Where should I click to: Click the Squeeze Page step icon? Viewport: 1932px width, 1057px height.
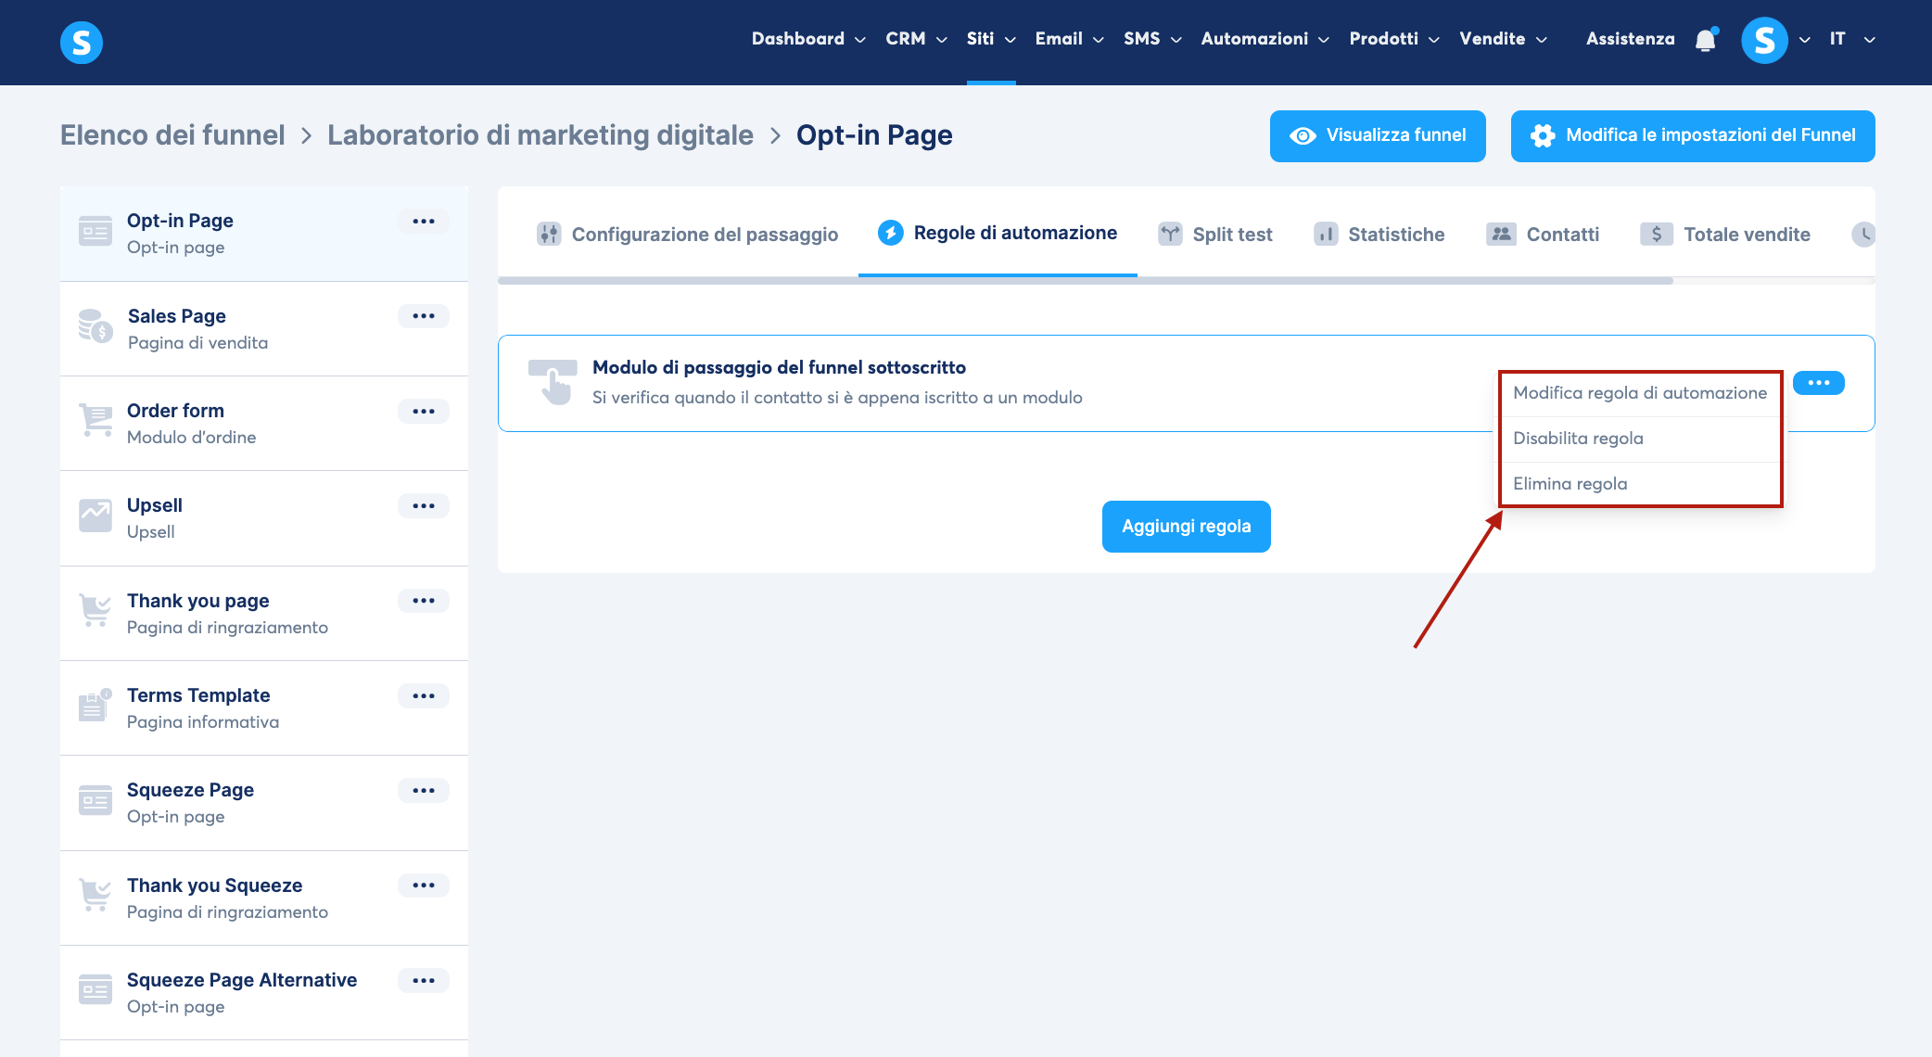95,800
